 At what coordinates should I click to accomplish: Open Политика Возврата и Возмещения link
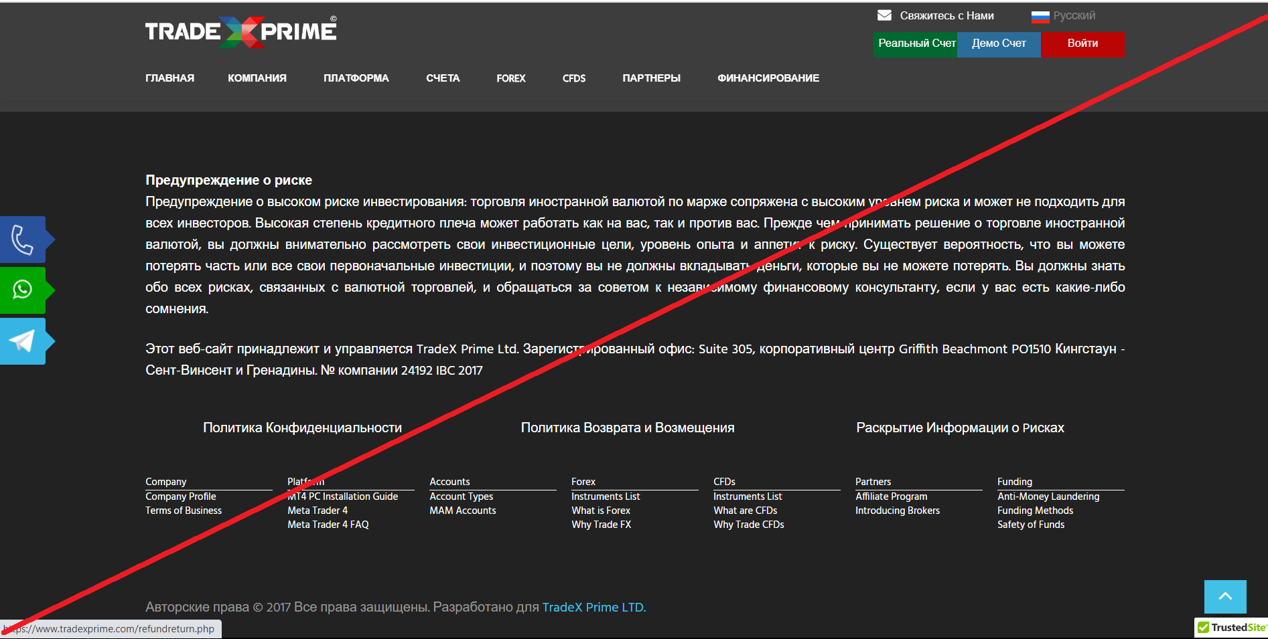click(x=628, y=428)
